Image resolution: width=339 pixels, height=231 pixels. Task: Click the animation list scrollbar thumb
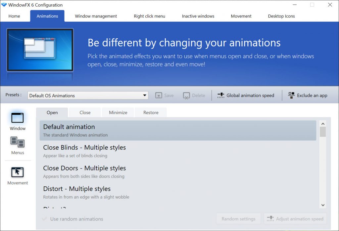click(323, 132)
